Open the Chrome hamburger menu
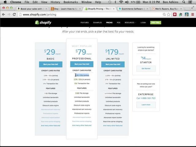196x147 pixels. coord(193,14)
